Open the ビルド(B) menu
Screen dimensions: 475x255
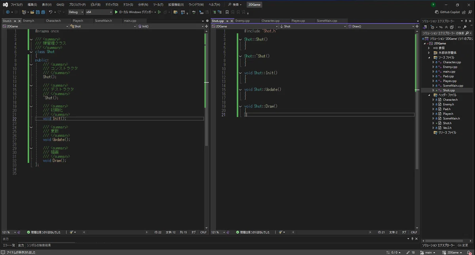pos(95,5)
